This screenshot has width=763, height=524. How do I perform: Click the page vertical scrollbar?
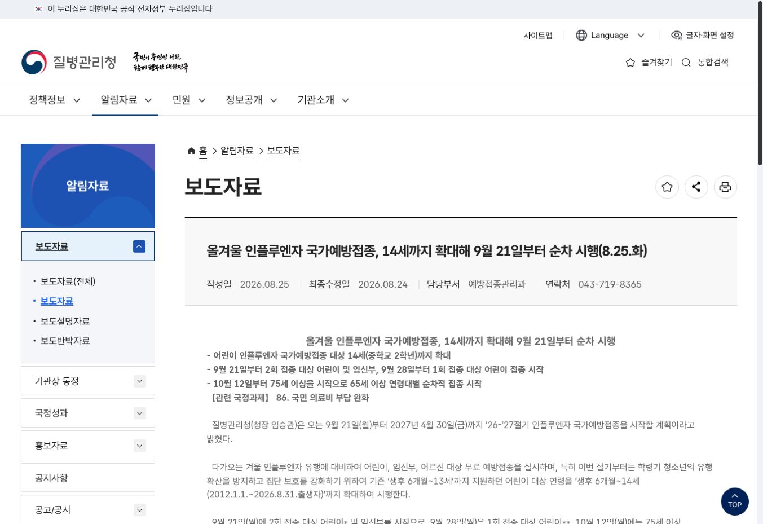760,85
